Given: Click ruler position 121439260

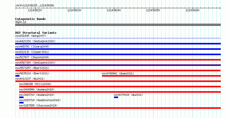Looking at the screenshot, I should [x=192, y=10].
